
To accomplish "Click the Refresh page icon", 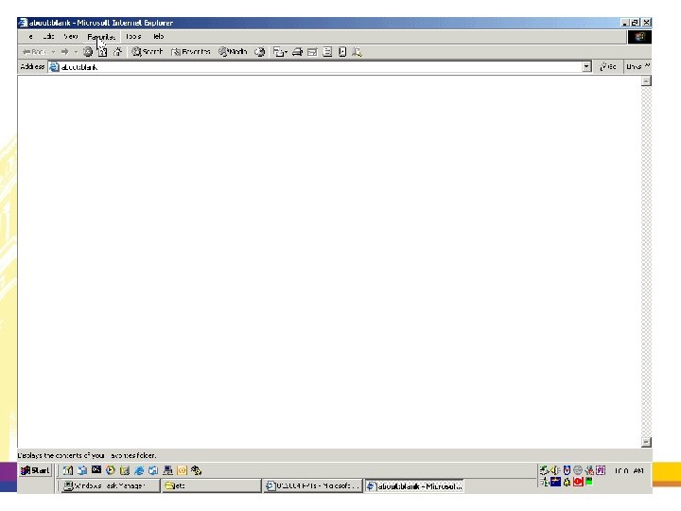I will [102, 52].
